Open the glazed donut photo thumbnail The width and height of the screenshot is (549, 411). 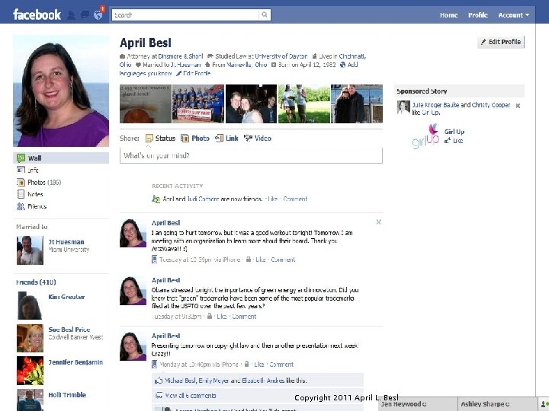tap(146, 104)
